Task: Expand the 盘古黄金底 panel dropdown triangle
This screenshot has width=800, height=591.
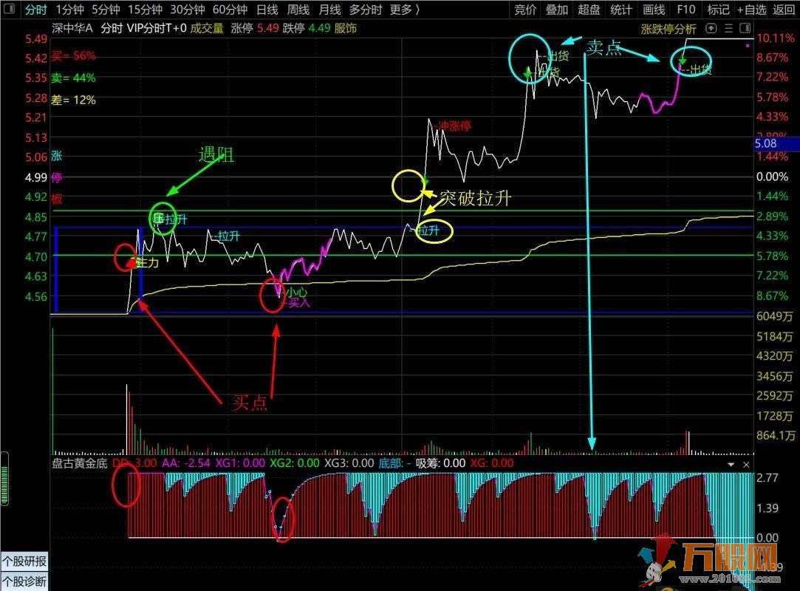Action: (731, 465)
